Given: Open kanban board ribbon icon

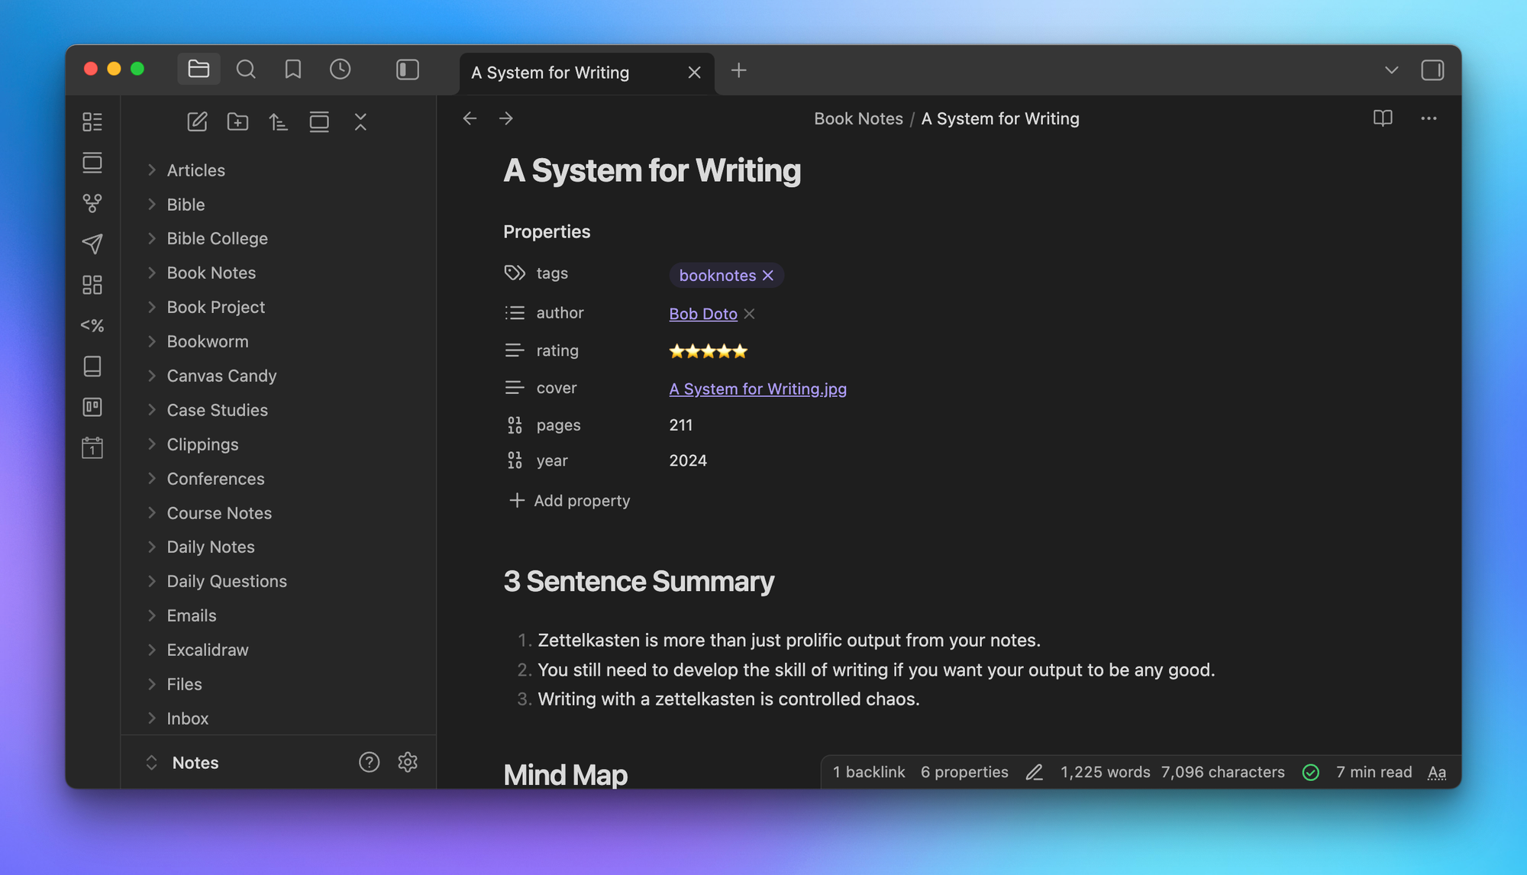Looking at the screenshot, I should point(92,407).
